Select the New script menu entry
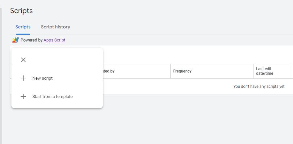 click(42, 78)
